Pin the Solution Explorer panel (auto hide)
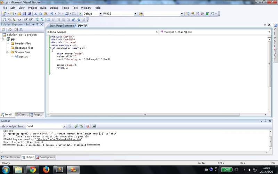The image size is (278, 174). (x=37, y=24)
